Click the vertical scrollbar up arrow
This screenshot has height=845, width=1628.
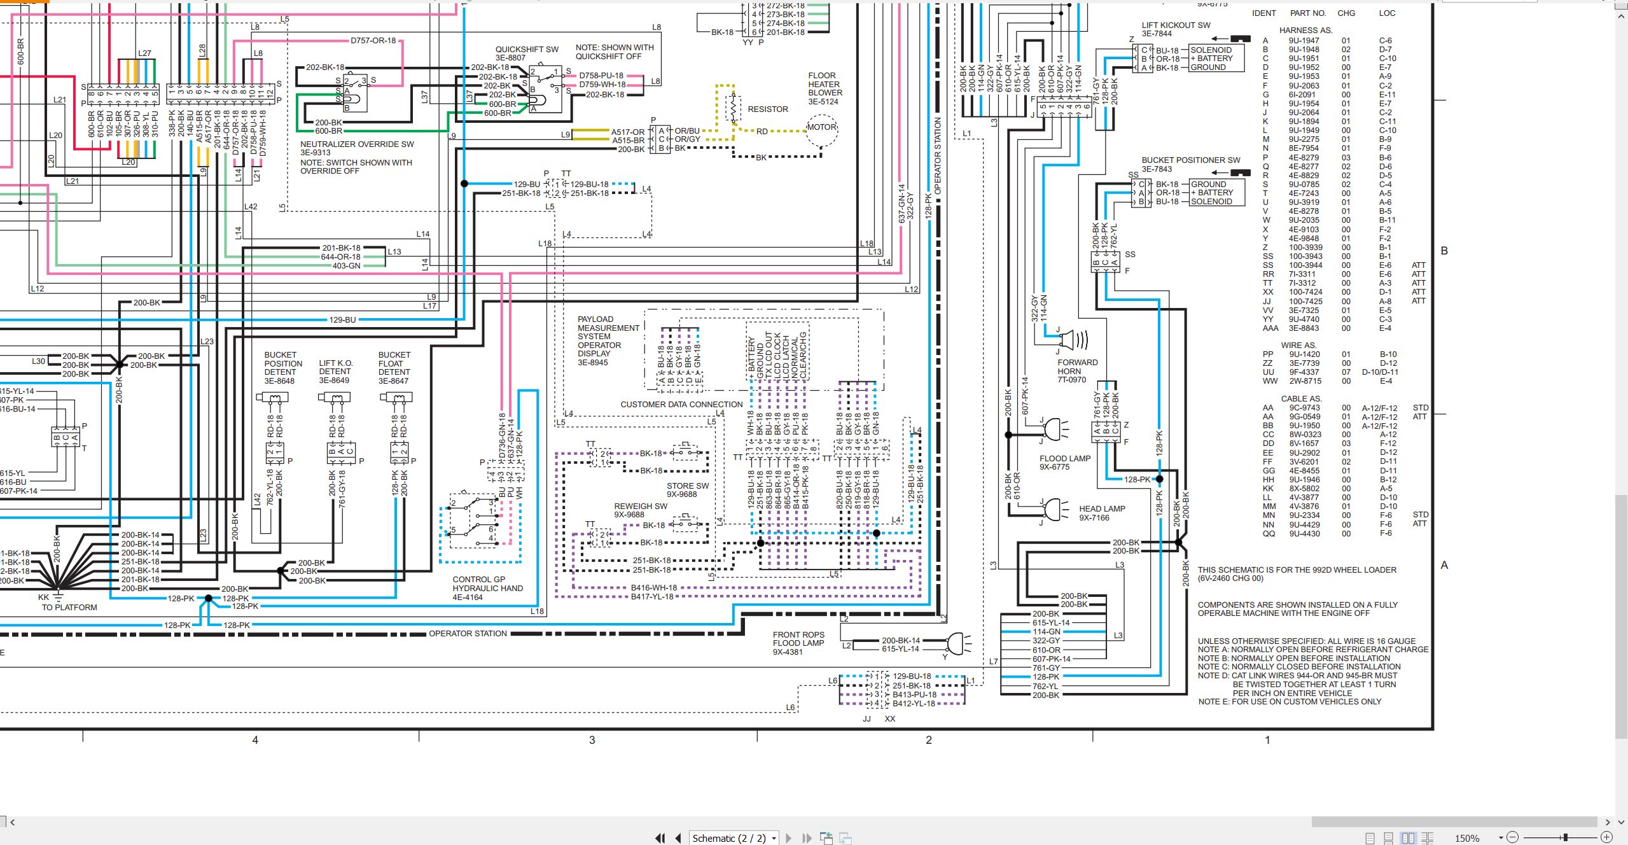pyautogui.click(x=1621, y=16)
